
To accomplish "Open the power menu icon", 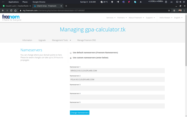I will click(184, 2).
